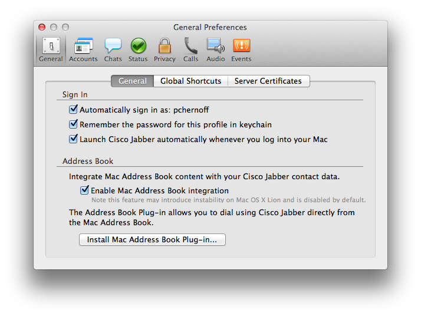
Task: Click Install Mac Address Book Plug-in button
Action: pyautogui.click(x=152, y=239)
